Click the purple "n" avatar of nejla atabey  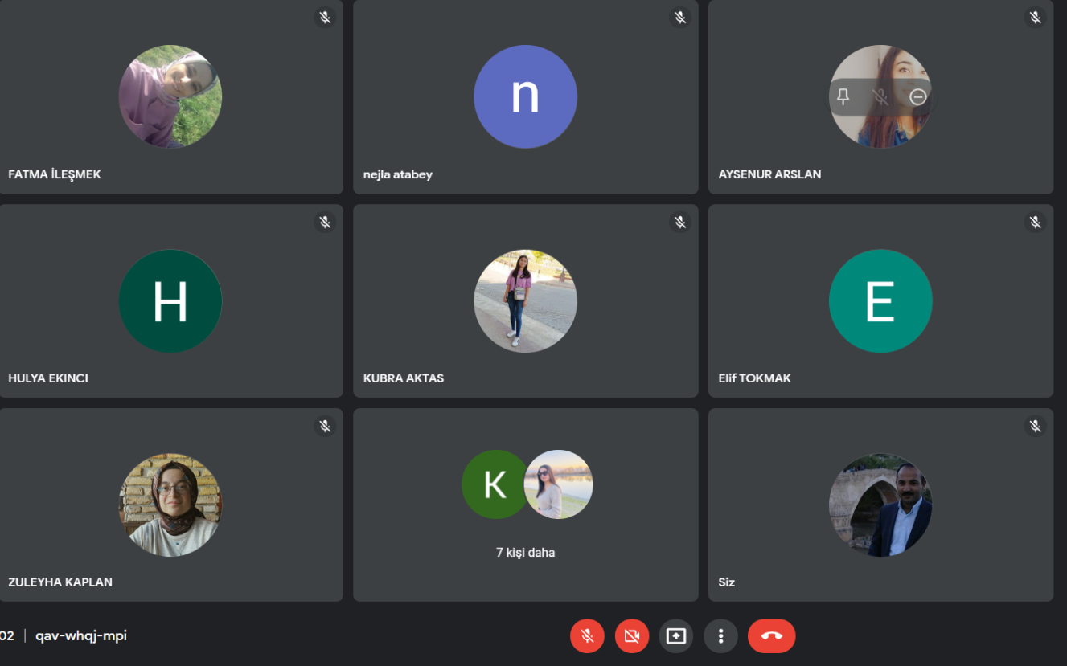click(525, 96)
